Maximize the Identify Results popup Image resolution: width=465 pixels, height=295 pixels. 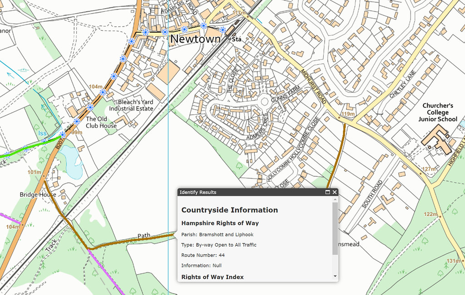pyautogui.click(x=328, y=192)
